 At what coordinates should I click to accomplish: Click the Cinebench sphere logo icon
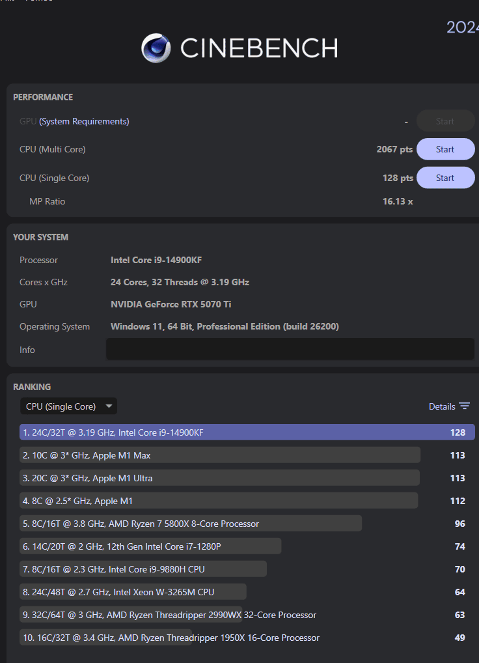click(x=156, y=48)
